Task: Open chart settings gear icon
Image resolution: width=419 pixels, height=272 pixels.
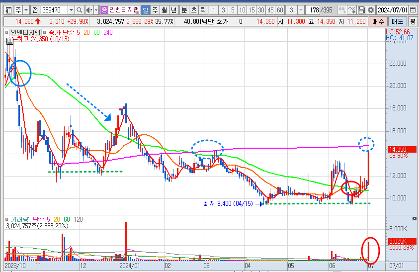Action: click(x=371, y=10)
